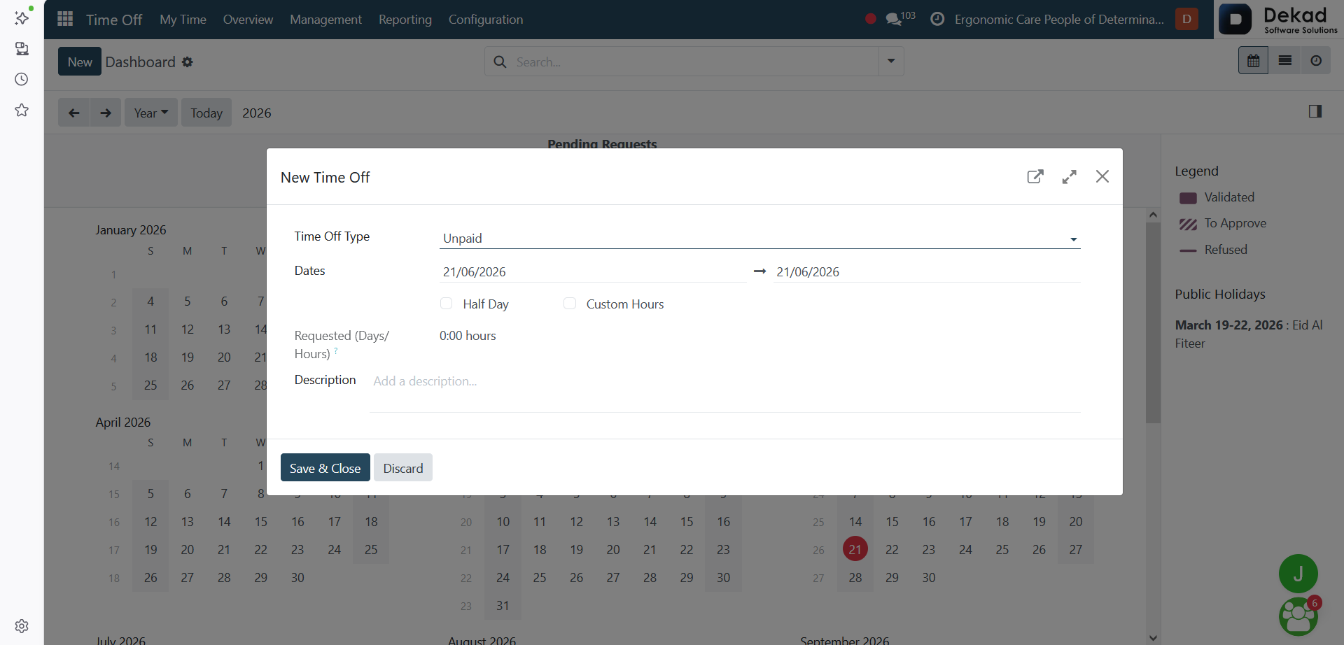Click the end date field 21/06/2026
Viewport: 1344px width, 645px height.
(927, 272)
